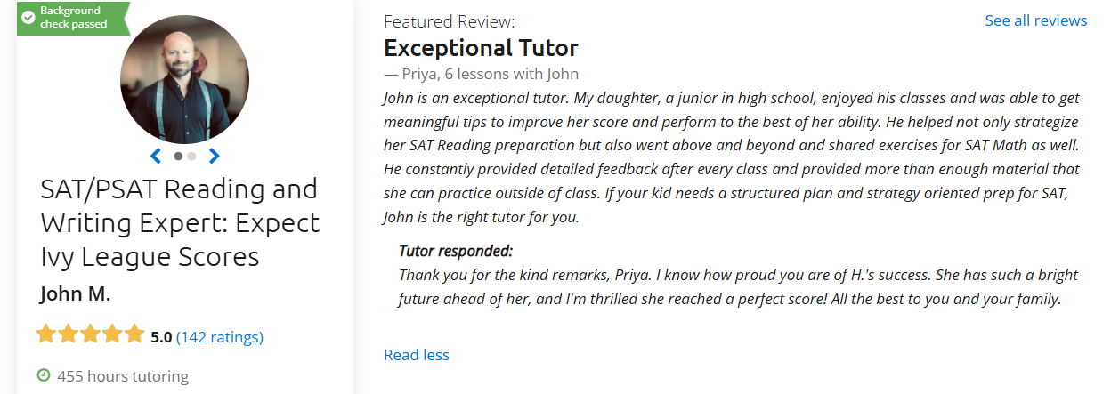Click the fifth gold rating star
1119x394 pixels.
134,335
